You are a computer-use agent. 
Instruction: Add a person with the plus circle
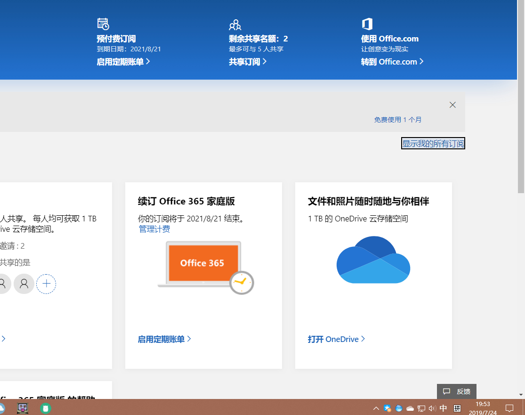46,284
